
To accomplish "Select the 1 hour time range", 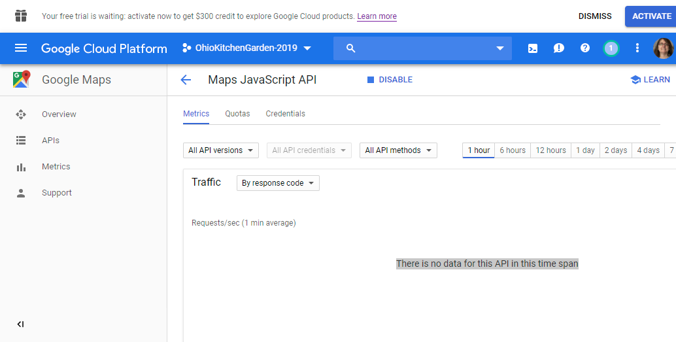I will pyautogui.click(x=479, y=150).
